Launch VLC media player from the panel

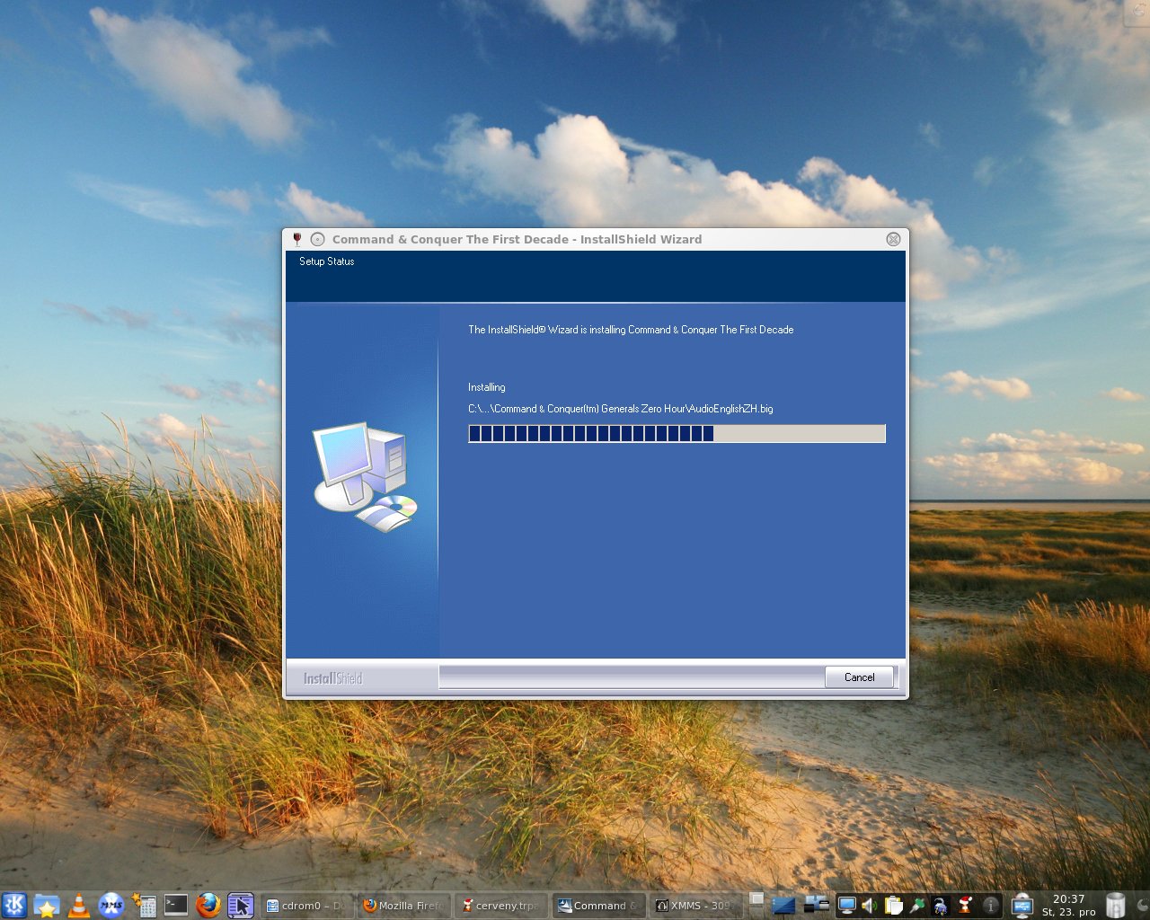coord(79,906)
